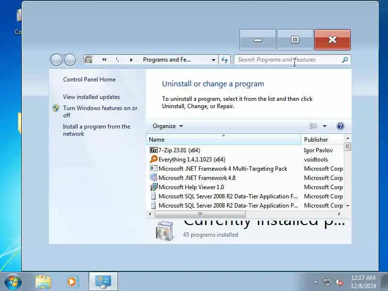
Task: Click the Show desktop strip on the taskbar
Action: 384,282
